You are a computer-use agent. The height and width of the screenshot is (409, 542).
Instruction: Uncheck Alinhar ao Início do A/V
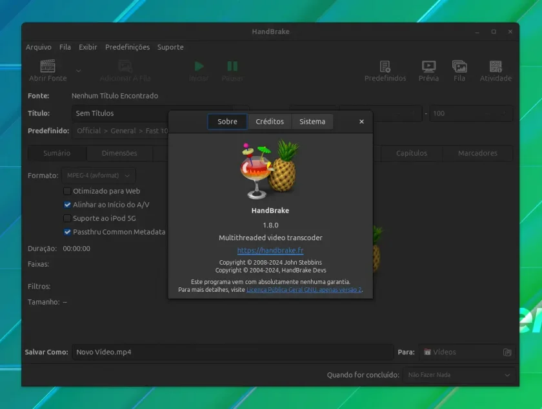pyautogui.click(x=67, y=205)
